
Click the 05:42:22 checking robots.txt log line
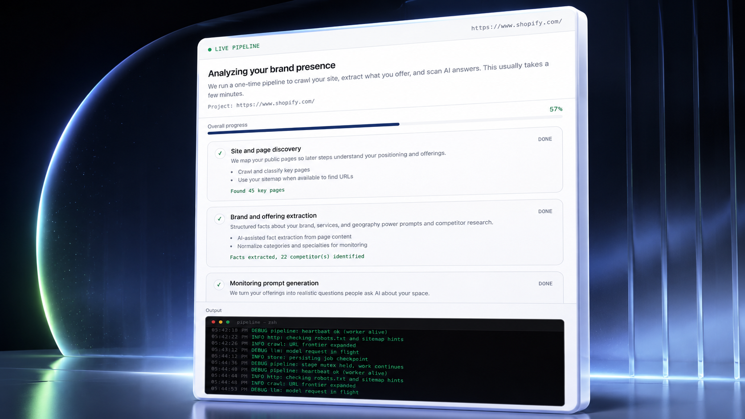(307, 338)
